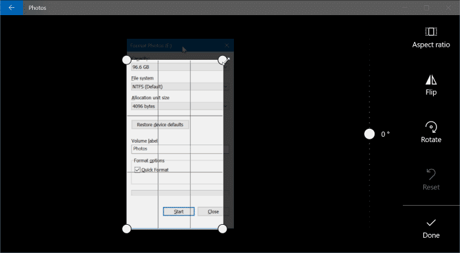Image resolution: width=460 pixels, height=253 pixels.
Task: Click the straighten slider handle at 0°
Action: pyautogui.click(x=369, y=134)
